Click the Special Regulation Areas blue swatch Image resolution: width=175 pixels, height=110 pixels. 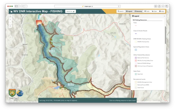tap(136, 50)
